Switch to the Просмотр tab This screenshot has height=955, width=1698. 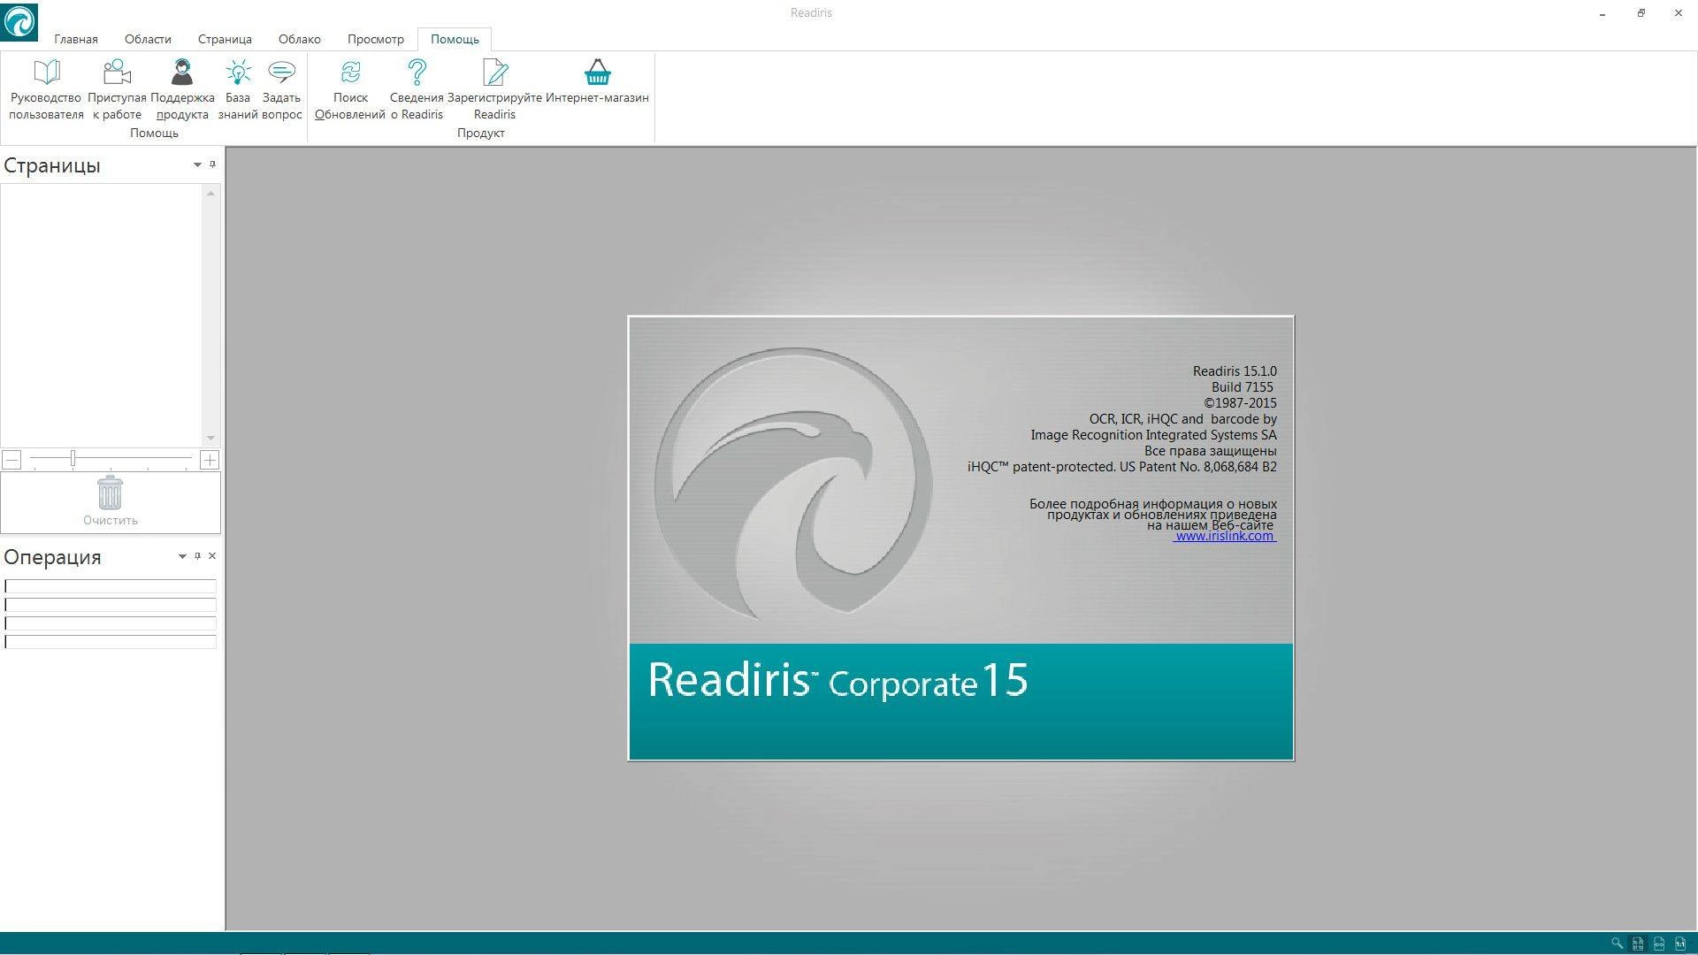click(x=376, y=39)
